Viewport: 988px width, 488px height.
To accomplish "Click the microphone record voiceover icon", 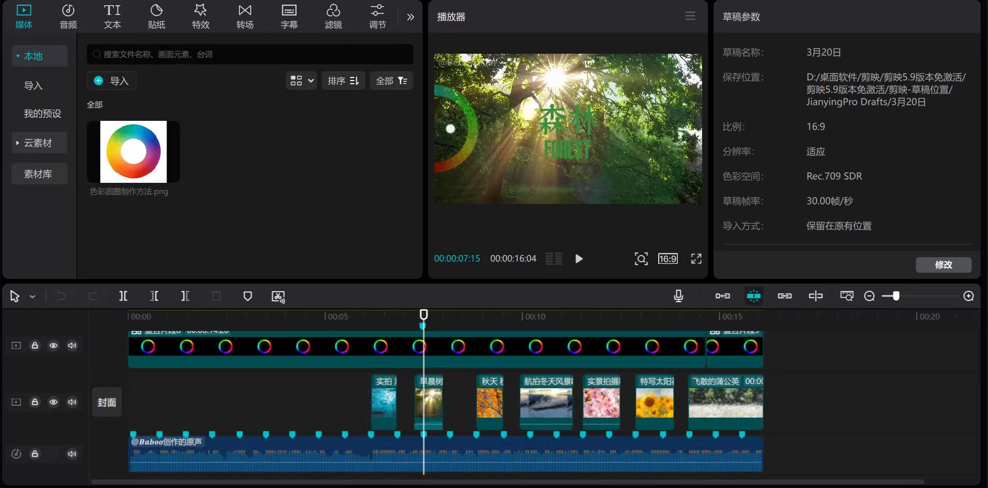I will (x=678, y=296).
